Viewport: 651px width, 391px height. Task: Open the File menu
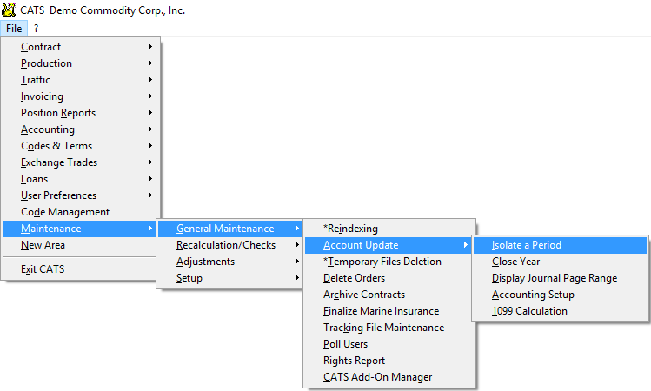point(14,28)
